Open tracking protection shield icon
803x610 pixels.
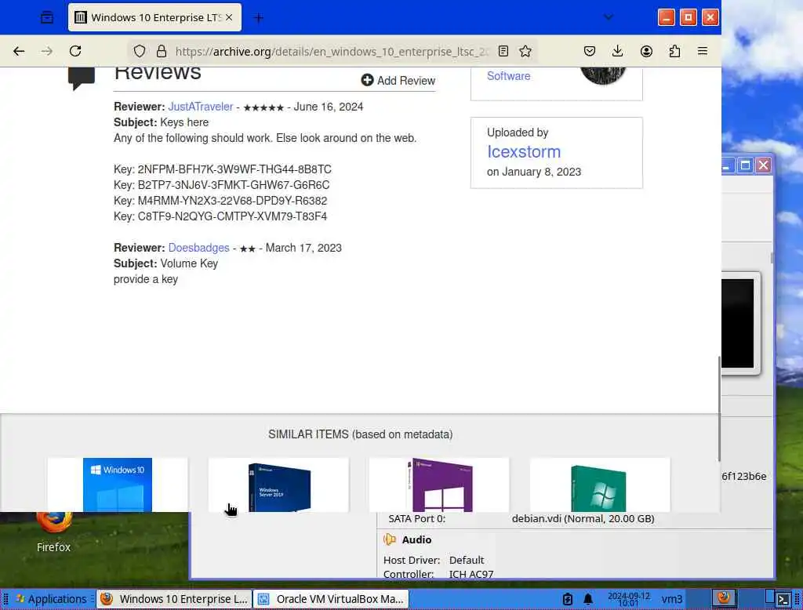(x=140, y=51)
